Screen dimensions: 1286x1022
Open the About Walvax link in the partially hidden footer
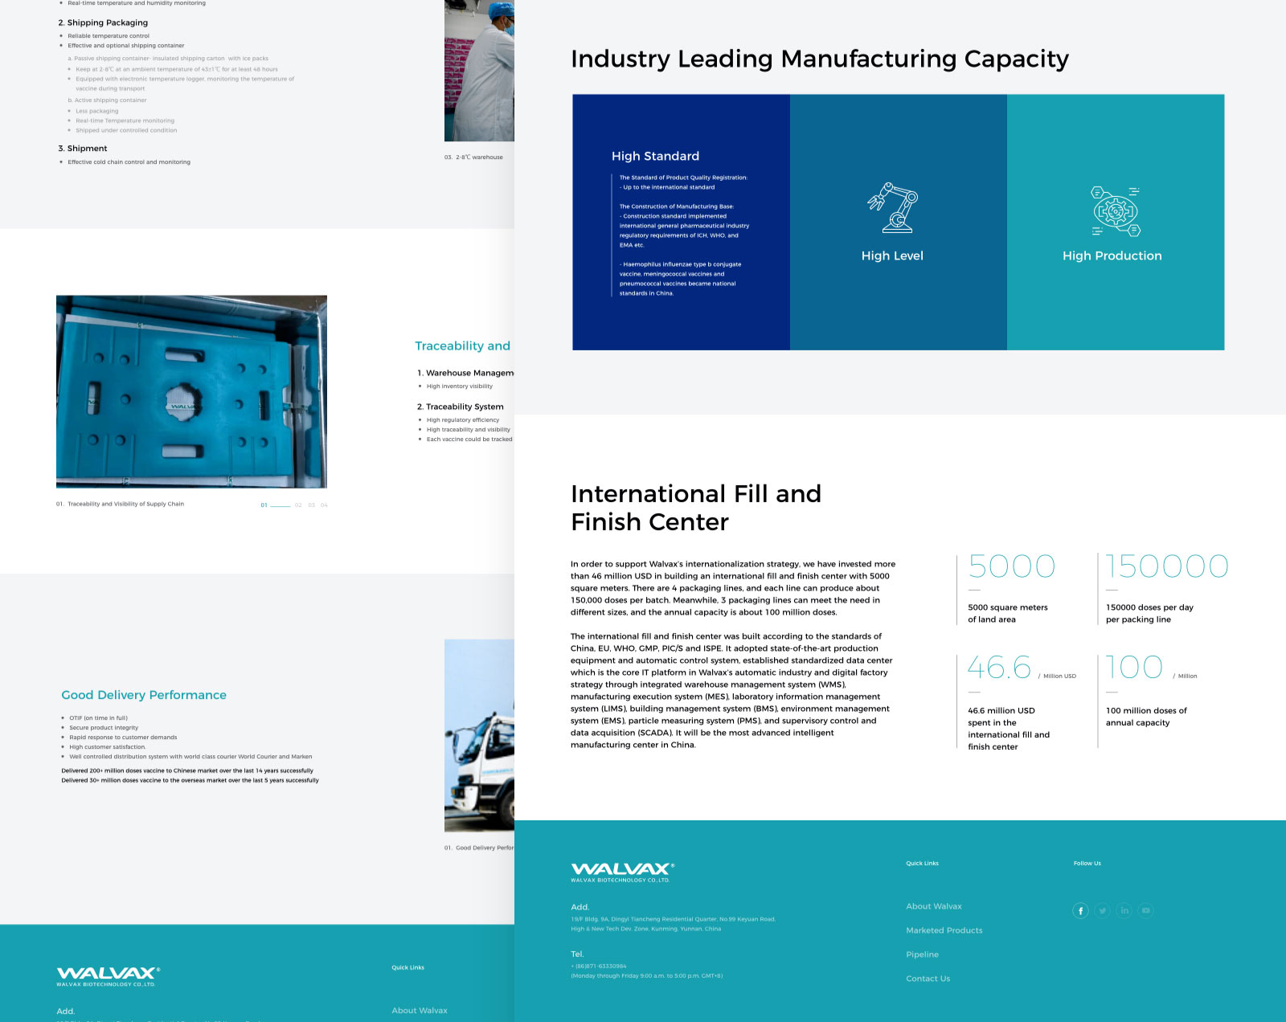tap(420, 1011)
